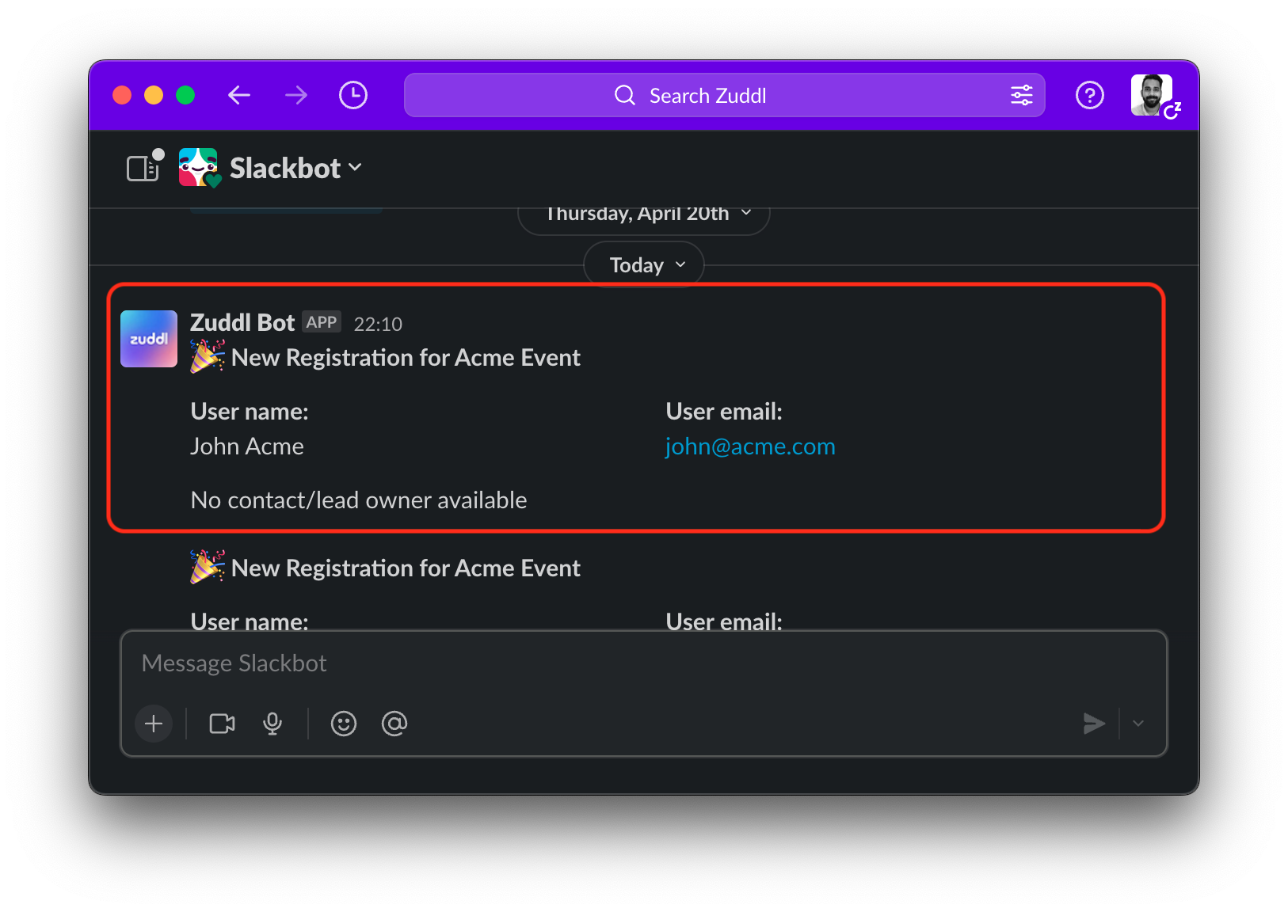Open the emoji picker
Viewport: 1288px width, 912px height.
click(344, 724)
